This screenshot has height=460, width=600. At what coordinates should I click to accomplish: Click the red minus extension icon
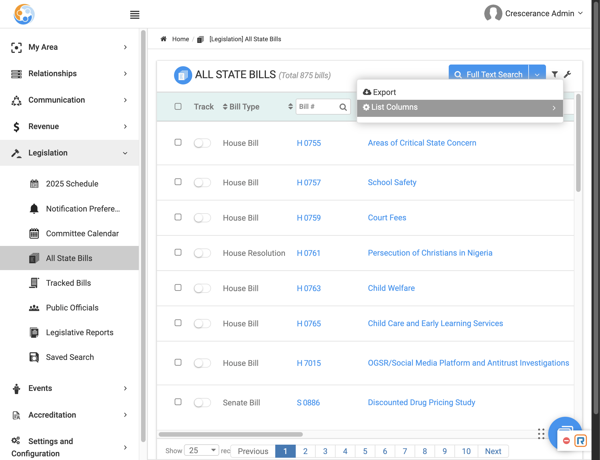pos(566,441)
